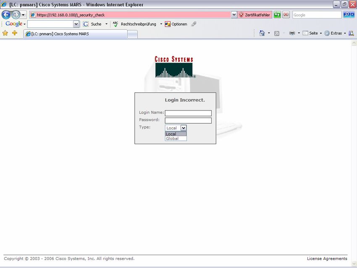Click the Add to Favorites plus icon
Viewport: 357px width, 268px height.
coord(15,33)
